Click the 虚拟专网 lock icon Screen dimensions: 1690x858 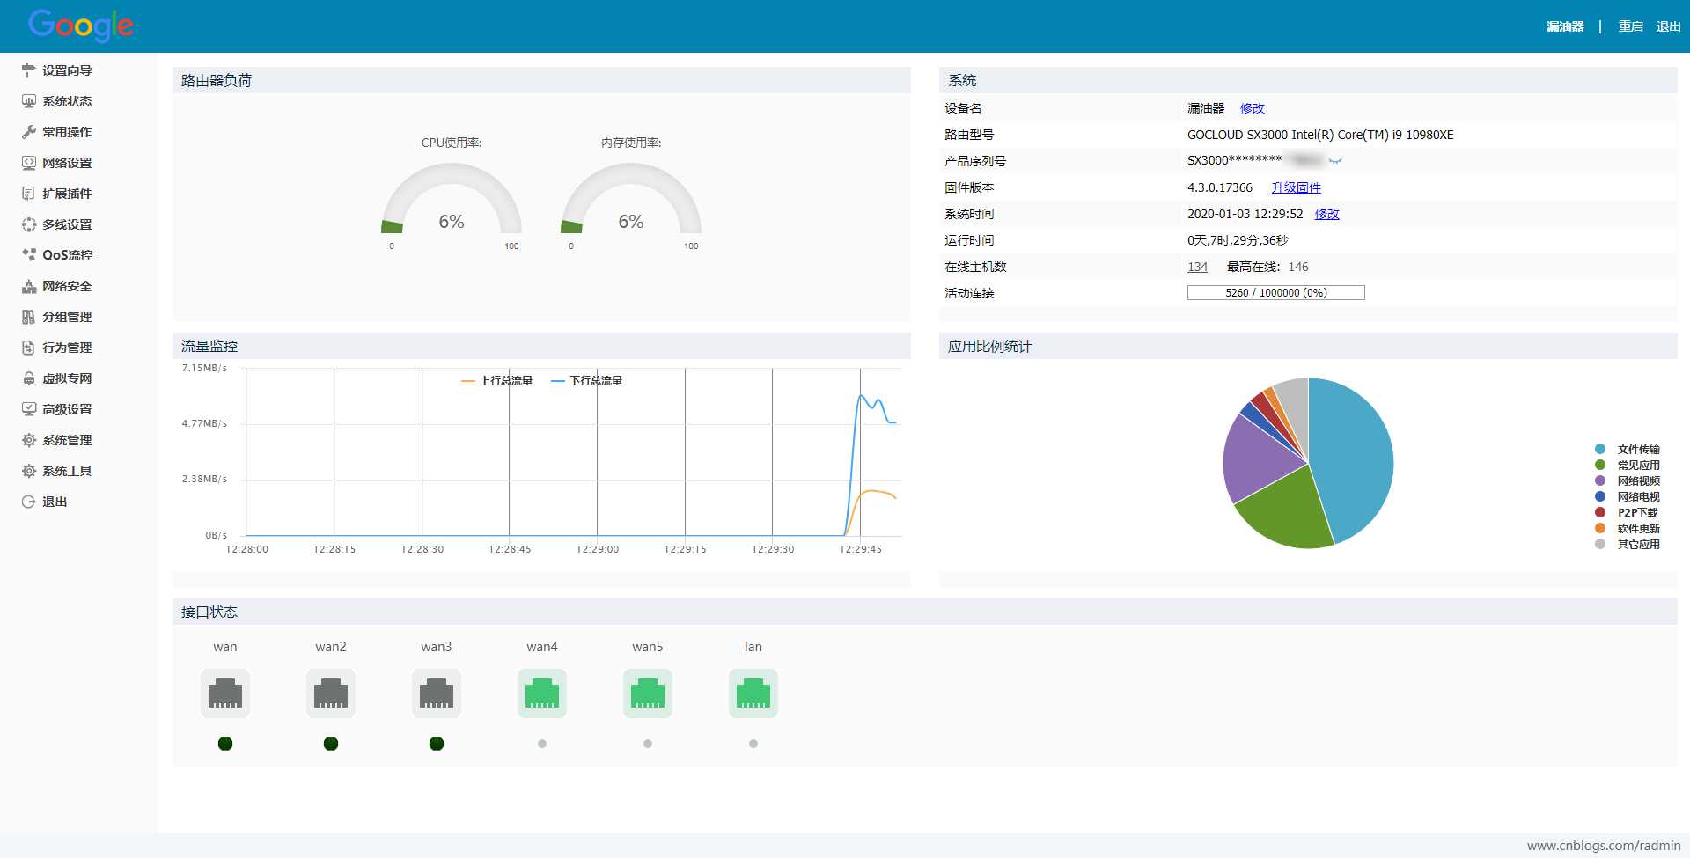pyautogui.click(x=28, y=378)
